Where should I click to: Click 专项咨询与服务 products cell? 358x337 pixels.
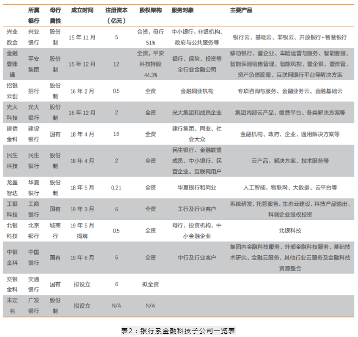(x=290, y=91)
